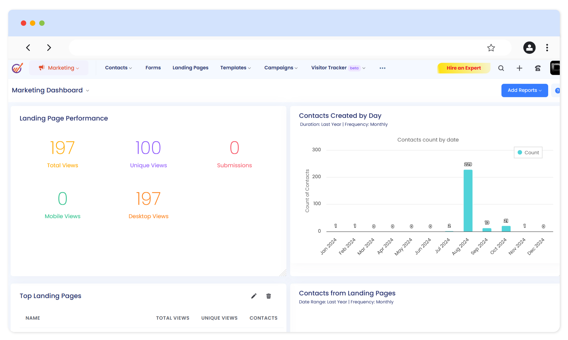The height and width of the screenshot is (340, 568).
Task: Open the user profile avatar icon
Action: (x=529, y=48)
